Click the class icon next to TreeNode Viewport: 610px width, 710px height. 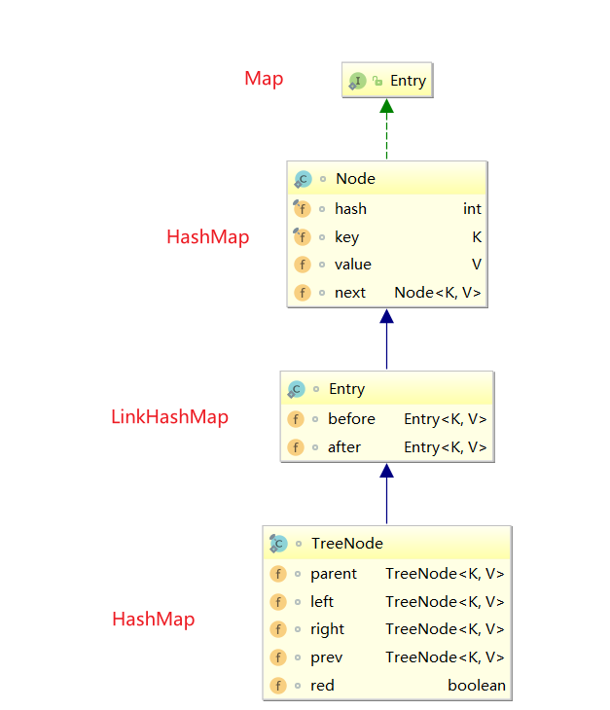[x=278, y=544]
